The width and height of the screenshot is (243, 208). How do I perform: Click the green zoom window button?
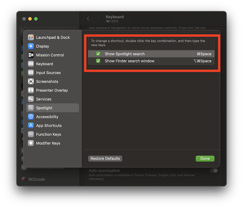coord(36,19)
